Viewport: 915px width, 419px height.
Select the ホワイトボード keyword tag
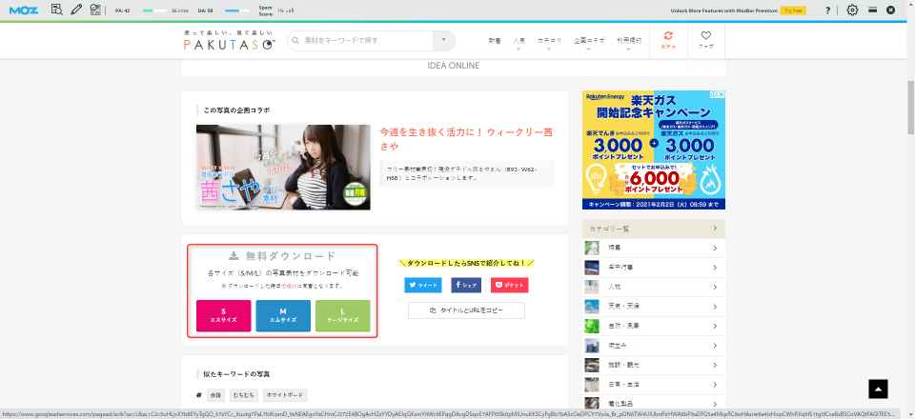click(x=285, y=395)
